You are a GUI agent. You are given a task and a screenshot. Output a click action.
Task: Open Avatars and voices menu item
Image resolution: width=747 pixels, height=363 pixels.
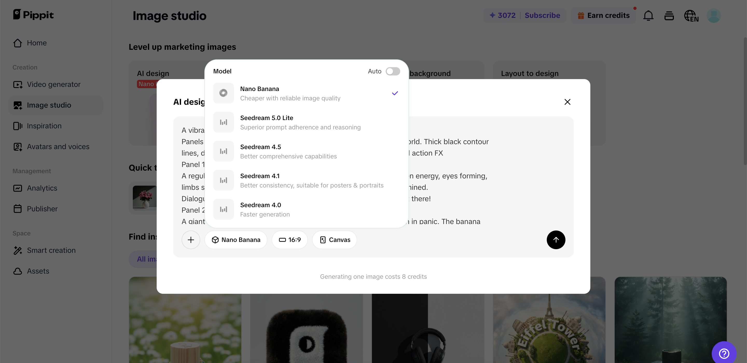(x=58, y=146)
